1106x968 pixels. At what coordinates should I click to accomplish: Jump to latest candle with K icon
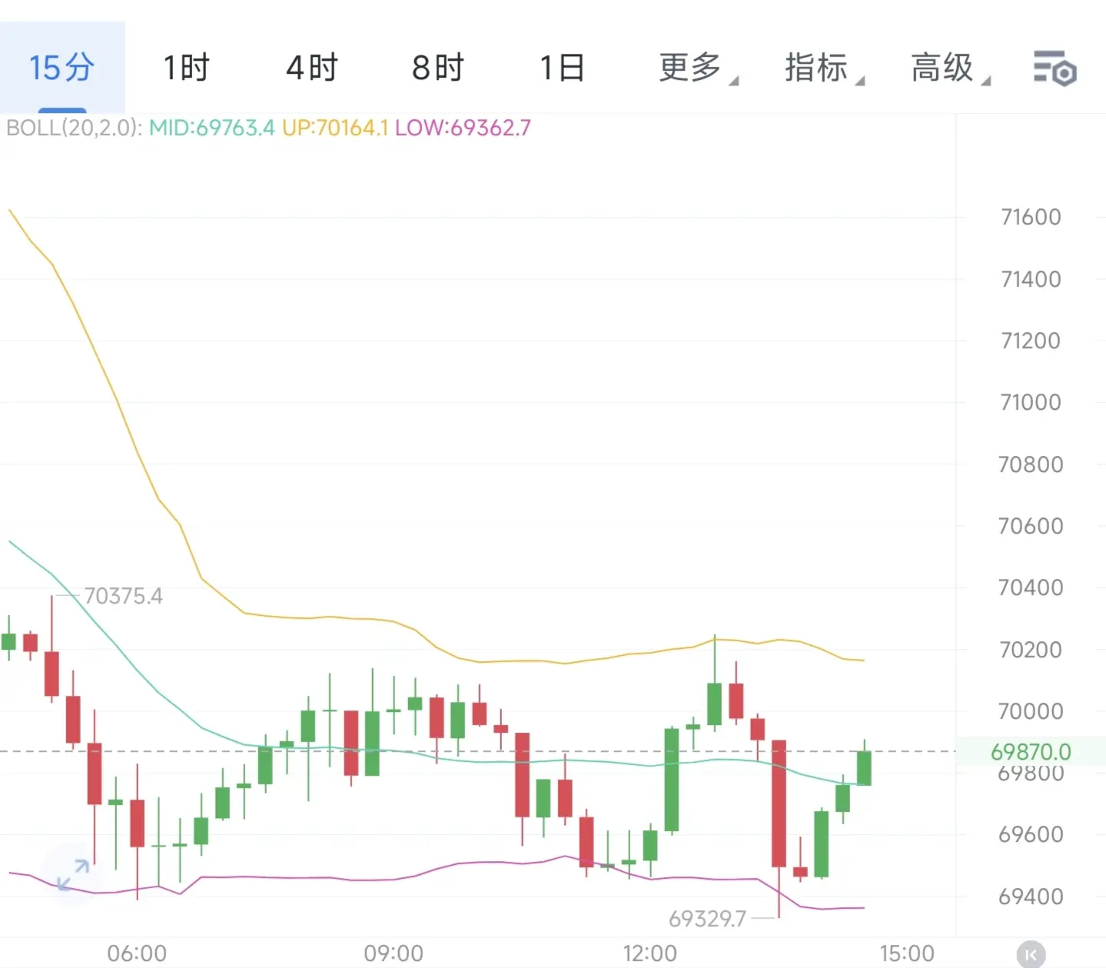pos(1031,954)
